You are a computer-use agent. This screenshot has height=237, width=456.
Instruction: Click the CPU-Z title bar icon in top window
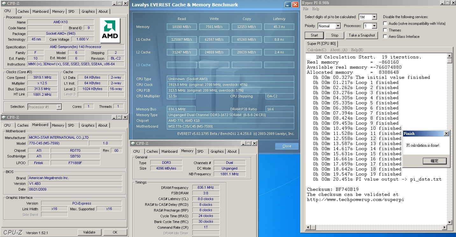[4, 3]
